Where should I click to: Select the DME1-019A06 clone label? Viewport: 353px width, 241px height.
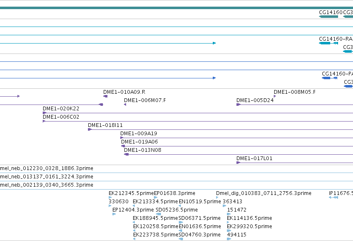tap(139, 142)
